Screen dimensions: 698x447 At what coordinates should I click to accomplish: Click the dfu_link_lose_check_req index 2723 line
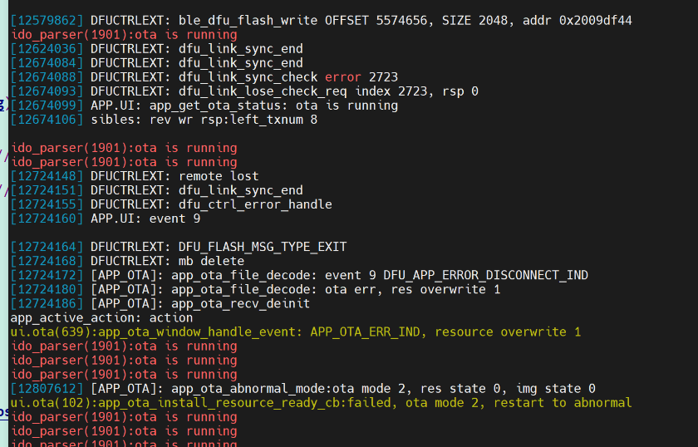244,91
